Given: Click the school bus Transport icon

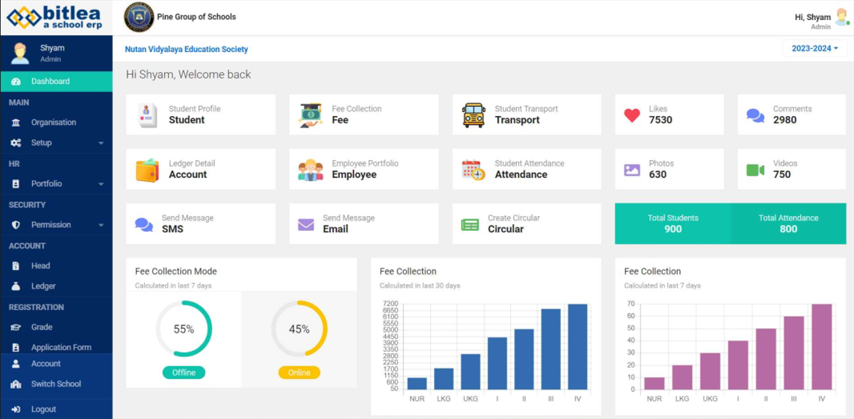Looking at the screenshot, I should coord(473,115).
